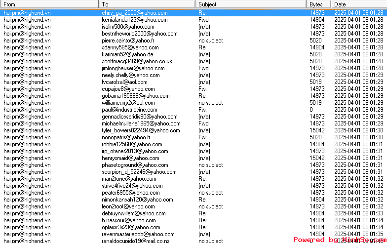Image resolution: width=387 pixels, height=243 pixels.
Task: Click the 15042 bytes value in henrysmaid row
Action: [x=317, y=158]
